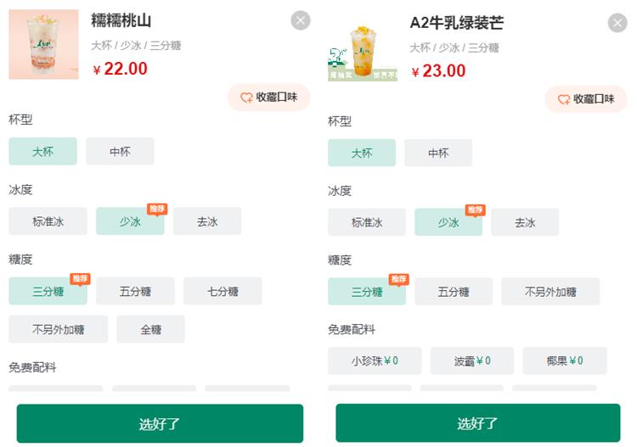Screen dimensions: 637x447
Task: Select 中杯 size for 糯糯桃山
Action: (x=120, y=152)
